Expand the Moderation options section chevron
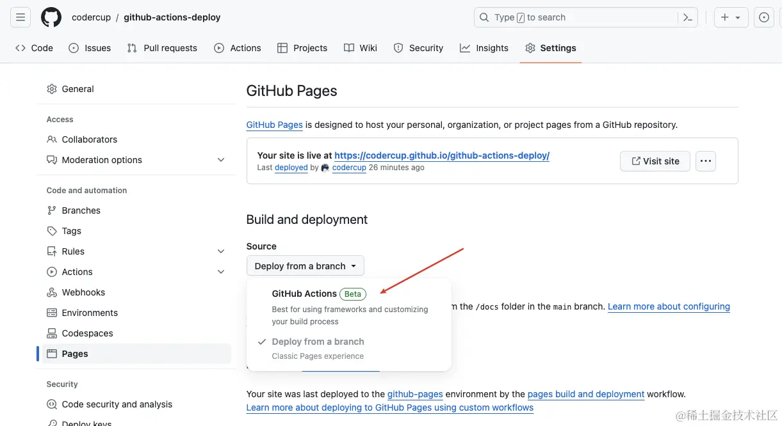The image size is (782, 426). 221,160
